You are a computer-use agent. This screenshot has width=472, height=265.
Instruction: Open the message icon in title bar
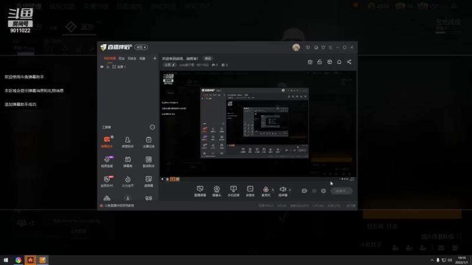pos(307,48)
